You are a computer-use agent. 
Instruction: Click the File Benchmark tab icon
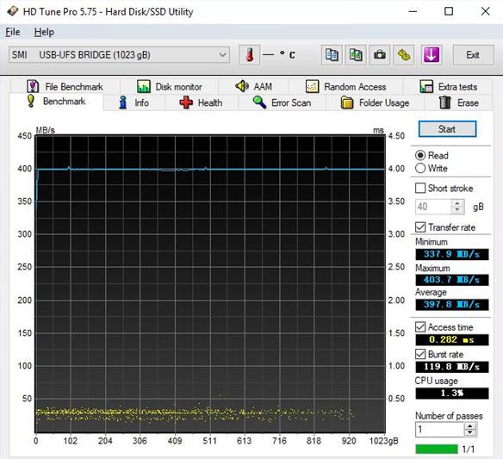coord(33,86)
